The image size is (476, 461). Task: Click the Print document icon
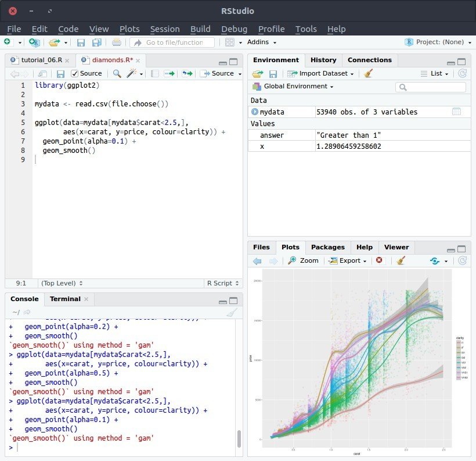click(x=116, y=42)
